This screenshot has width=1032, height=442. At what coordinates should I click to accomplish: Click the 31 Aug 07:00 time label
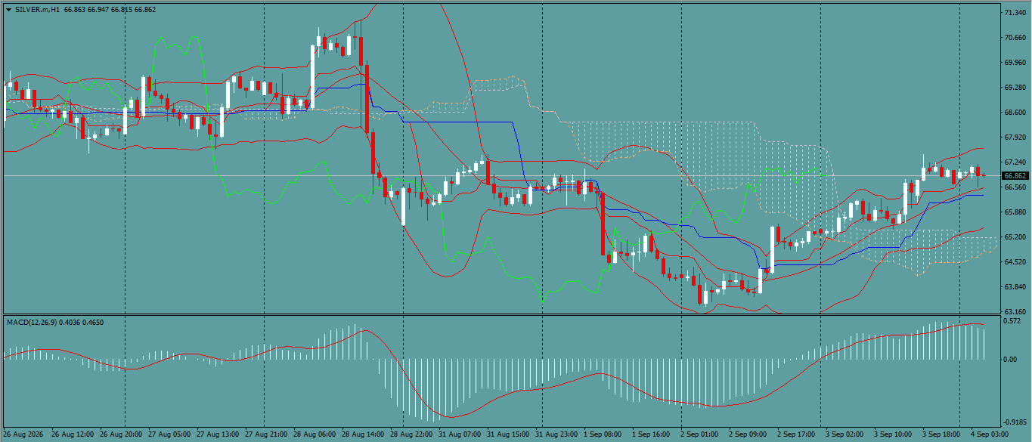tap(460, 435)
